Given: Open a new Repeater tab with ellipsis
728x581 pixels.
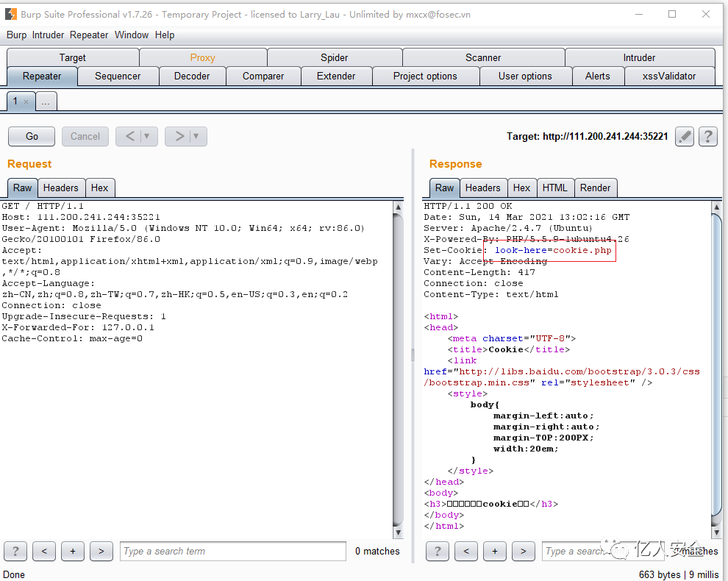Looking at the screenshot, I should [46, 102].
